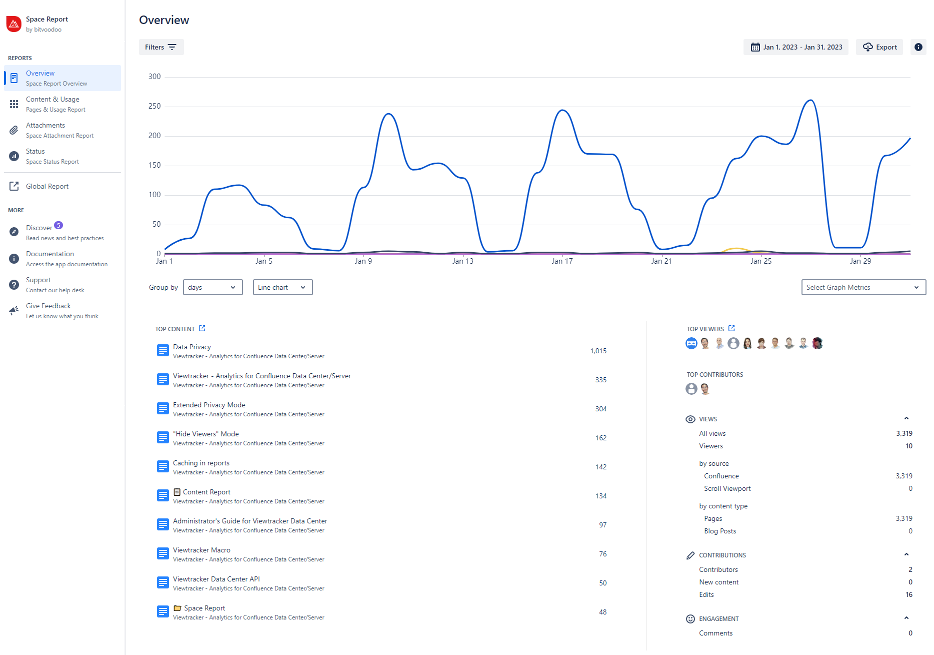Click the first Top Viewers avatar
Viewport: 934px width, 655px height.
pyautogui.click(x=691, y=343)
